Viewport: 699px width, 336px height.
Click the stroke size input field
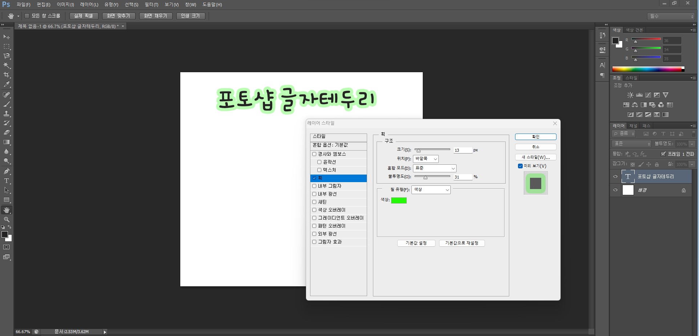pyautogui.click(x=463, y=150)
